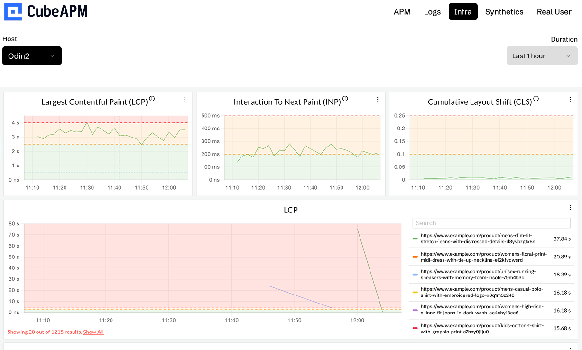
Task: Toggle orange swatch for womens-floral-print-midi-dress series
Action: click(x=415, y=257)
